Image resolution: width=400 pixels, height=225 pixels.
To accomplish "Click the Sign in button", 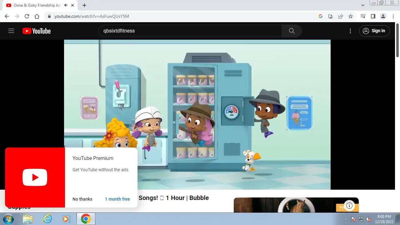I will pos(374,31).
